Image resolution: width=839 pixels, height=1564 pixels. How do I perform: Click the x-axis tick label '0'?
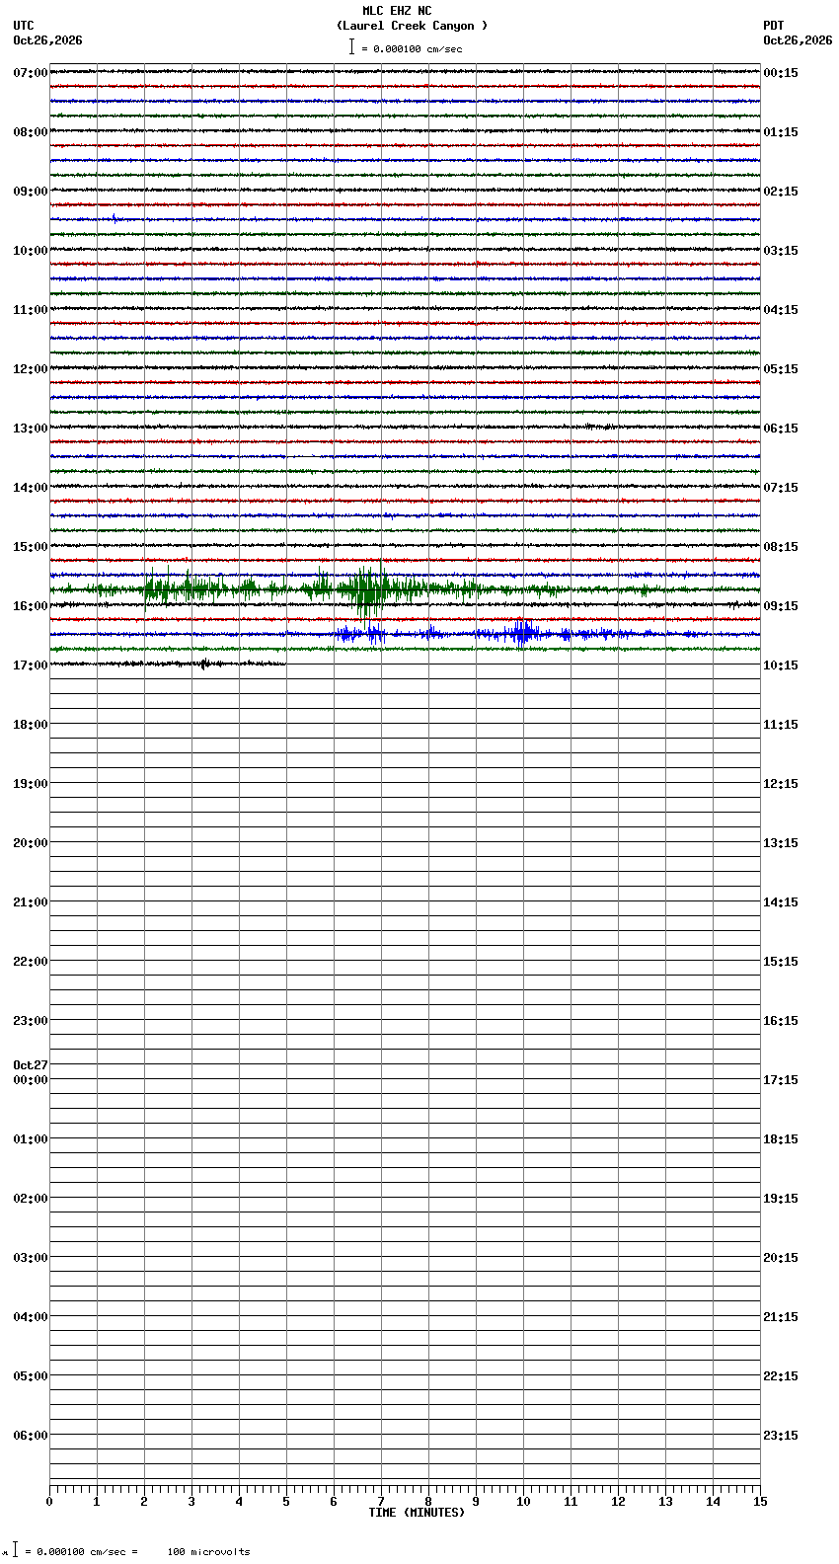[49, 1502]
